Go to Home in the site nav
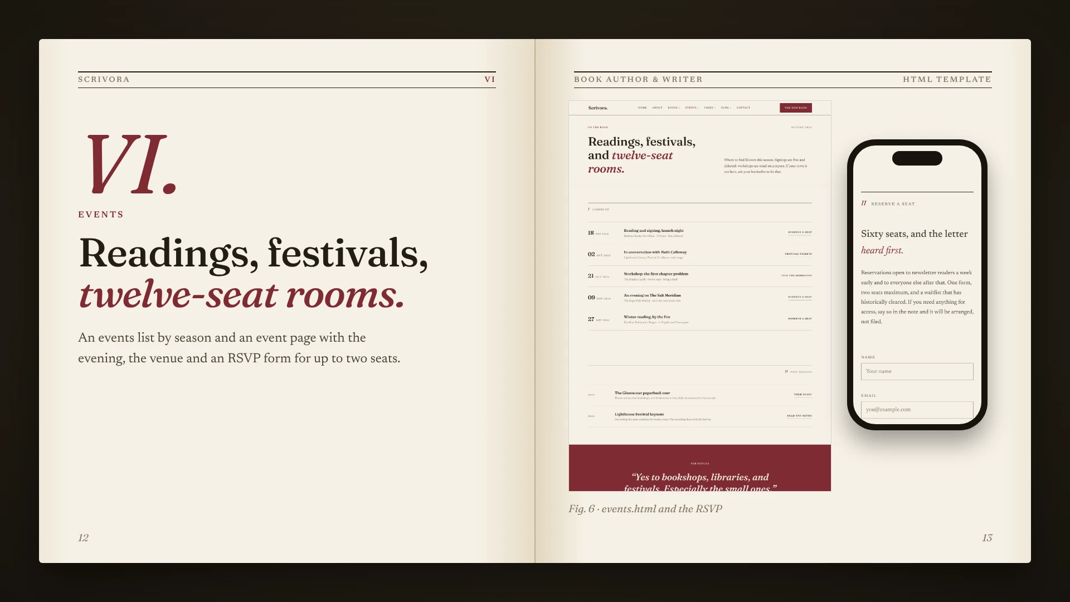 point(643,108)
